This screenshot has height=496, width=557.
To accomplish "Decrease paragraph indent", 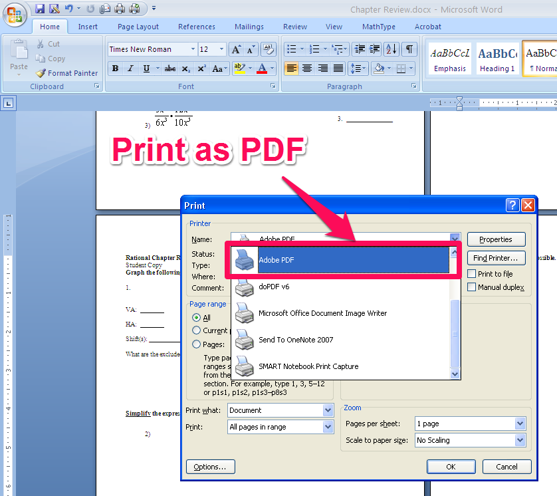I will point(360,49).
